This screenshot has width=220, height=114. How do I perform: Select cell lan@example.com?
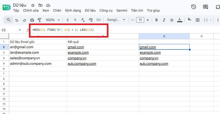(38, 53)
